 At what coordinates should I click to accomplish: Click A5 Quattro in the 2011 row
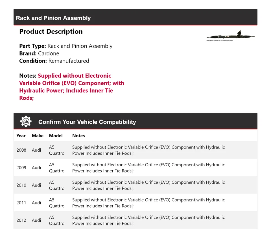tap(56, 203)
